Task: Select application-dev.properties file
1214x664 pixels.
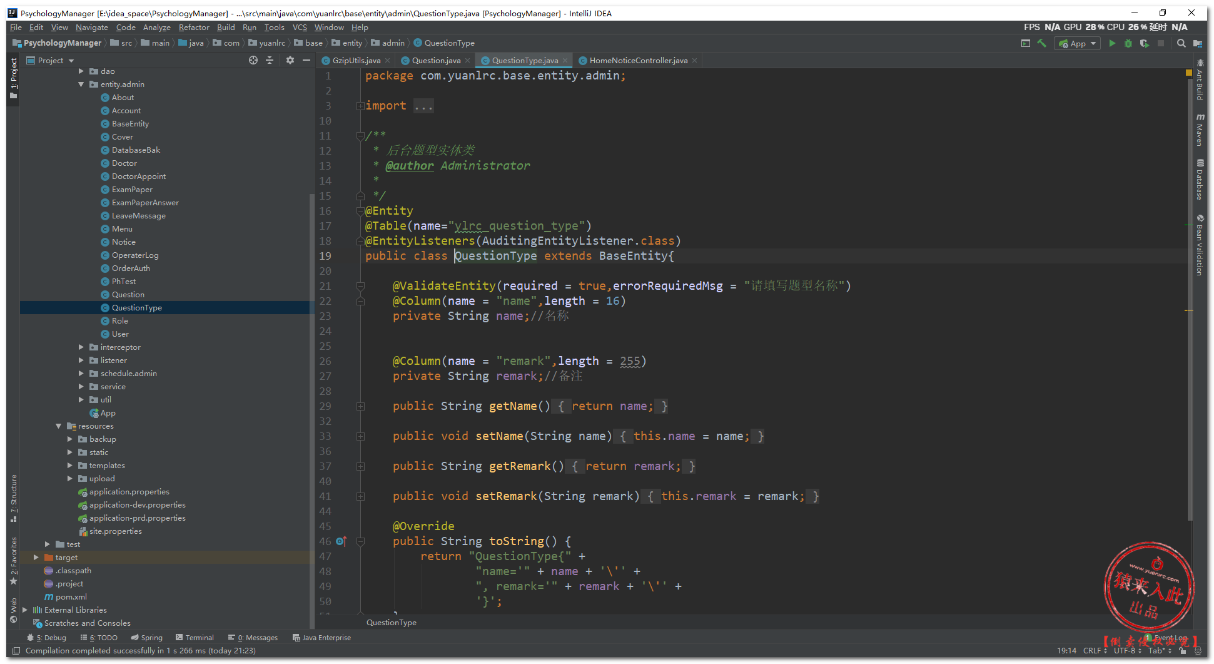Action: click(x=137, y=505)
